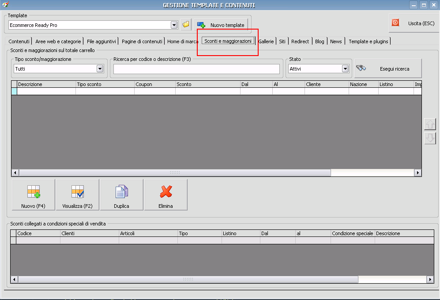This screenshot has height=300, width=440.
Task: Click the Listino column header in upper grid
Action: point(396,84)
